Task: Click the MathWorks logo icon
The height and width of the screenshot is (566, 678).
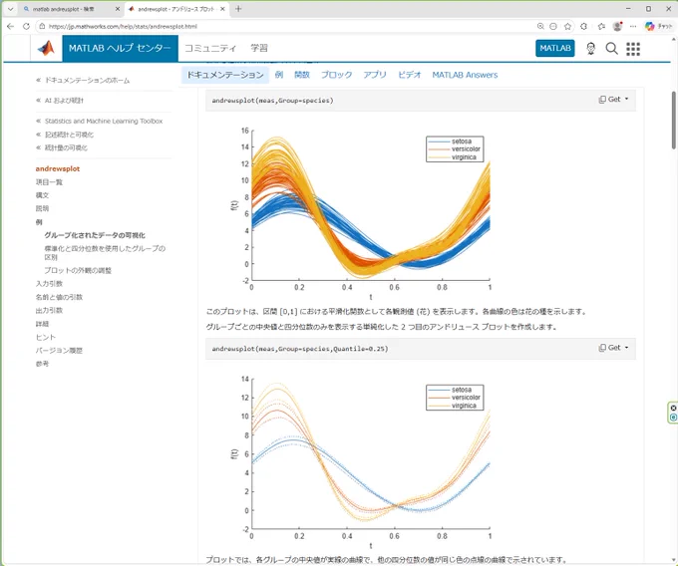Action: point(46,48)
